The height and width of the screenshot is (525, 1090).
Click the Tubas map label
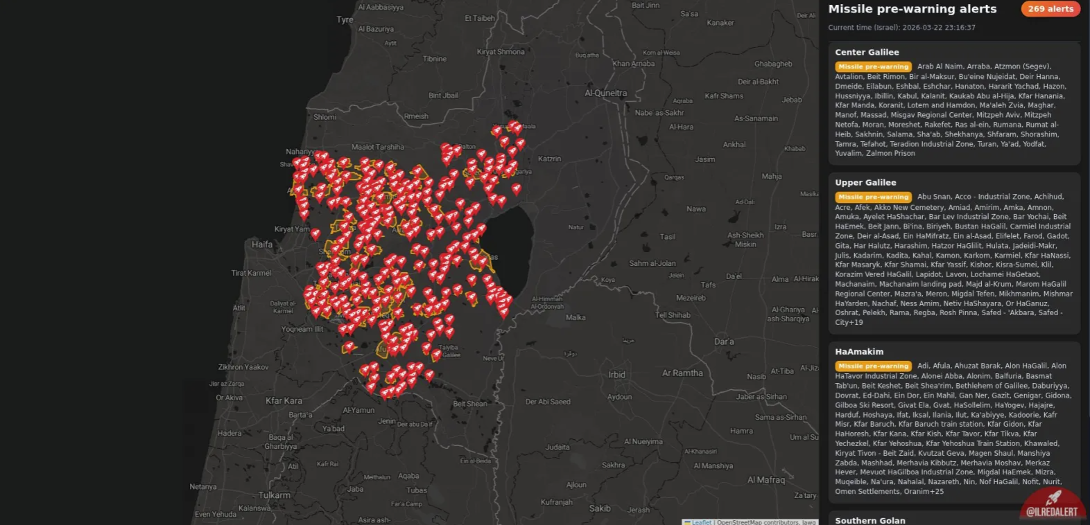(x=417, y=490)
